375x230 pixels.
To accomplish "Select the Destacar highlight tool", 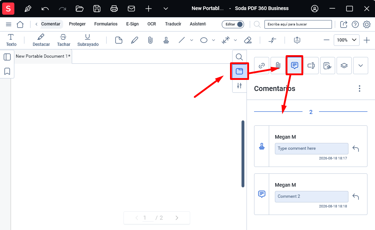I will click(x=41, y=40).
